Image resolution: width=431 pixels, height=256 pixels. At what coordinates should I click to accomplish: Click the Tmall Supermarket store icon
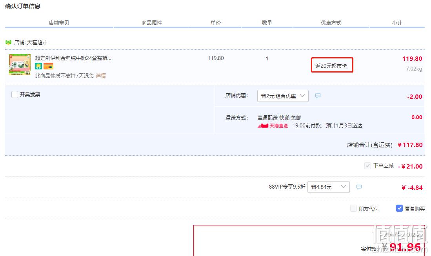pos(8,42)
